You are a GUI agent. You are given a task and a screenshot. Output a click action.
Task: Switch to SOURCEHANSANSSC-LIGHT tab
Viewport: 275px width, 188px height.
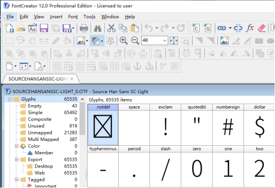(38, 79)
